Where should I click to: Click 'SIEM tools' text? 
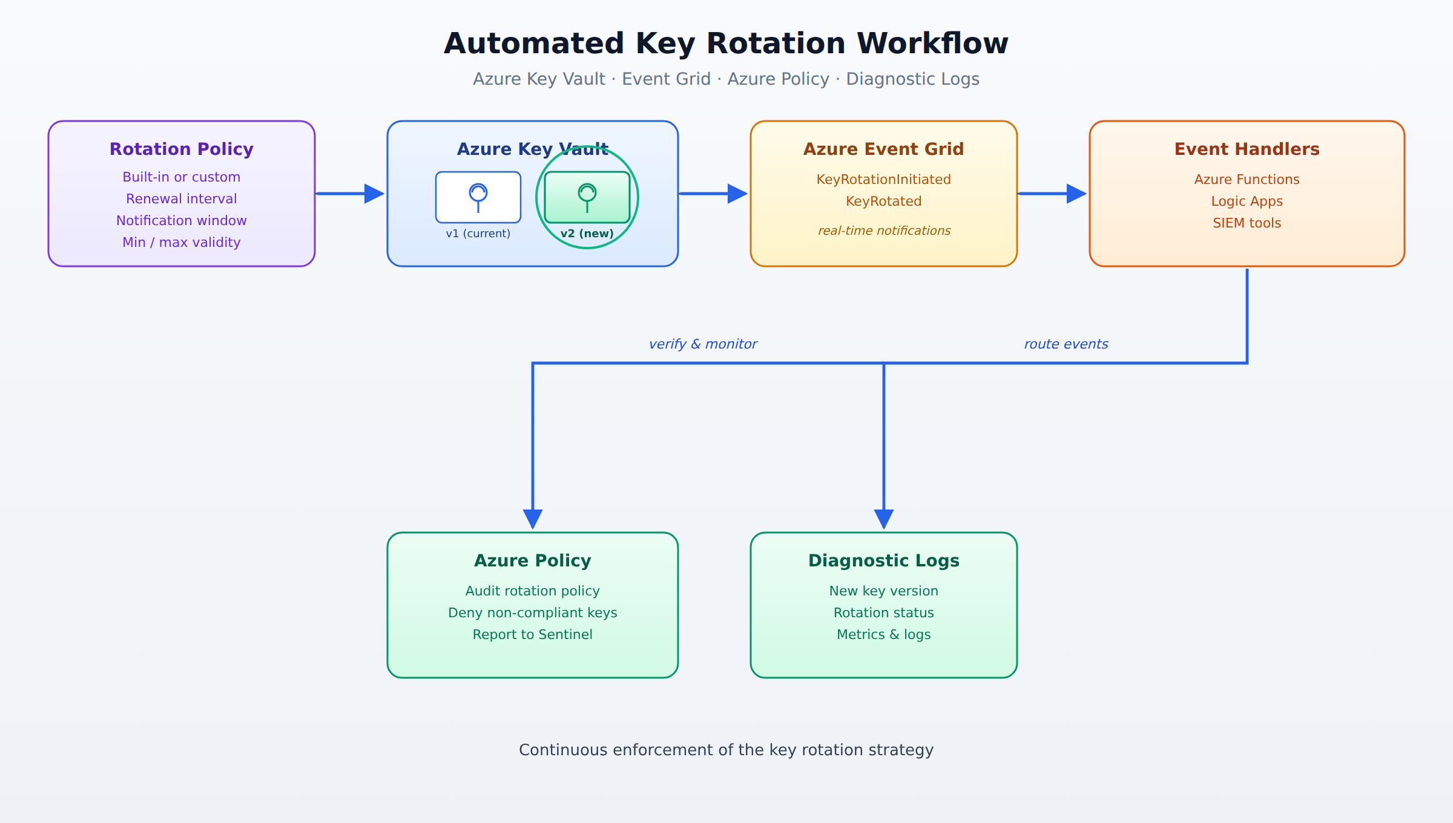[x=1247, y=223]
